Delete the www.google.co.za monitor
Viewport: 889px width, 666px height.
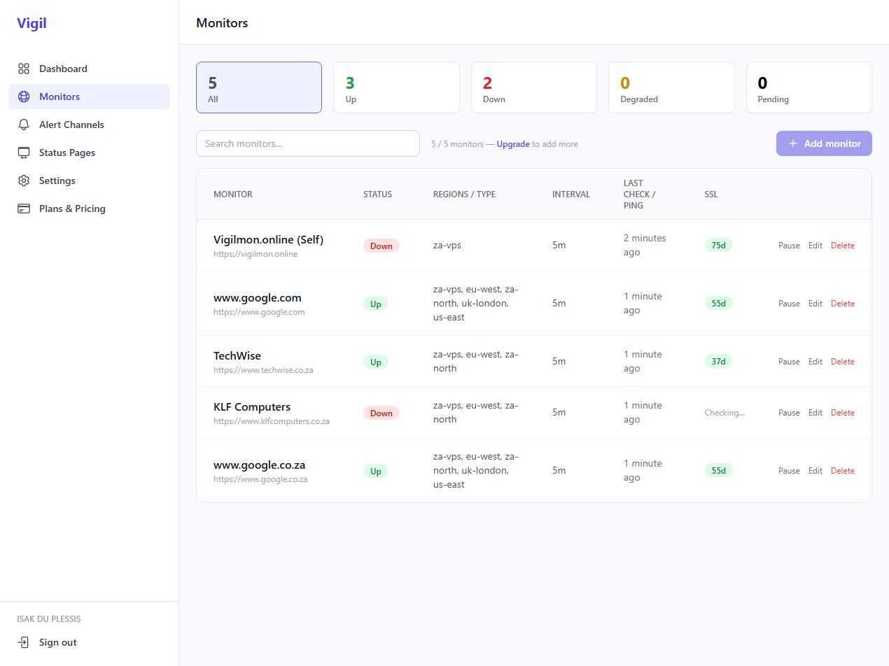[x=843, y=471]
